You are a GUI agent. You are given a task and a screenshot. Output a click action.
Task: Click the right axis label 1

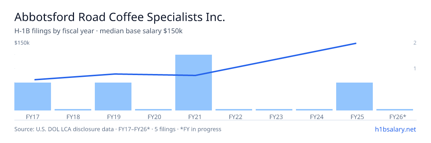click(415, 68)
